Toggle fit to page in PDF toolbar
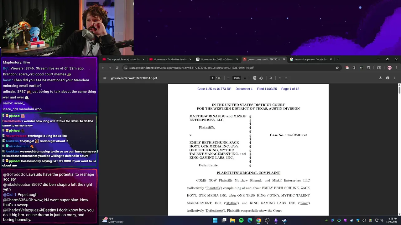Viewport: 401px width, 225px height. pos(254,78)
